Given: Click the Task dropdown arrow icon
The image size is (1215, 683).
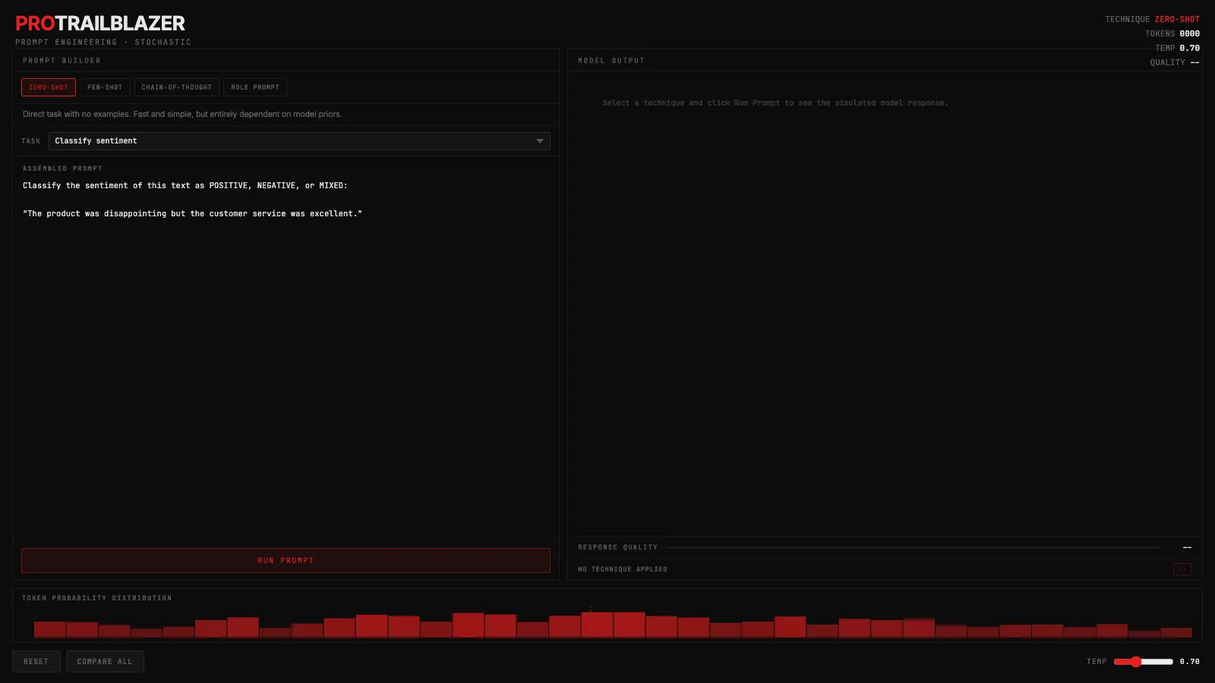Looking at the screenshot, I should point(540,141).
